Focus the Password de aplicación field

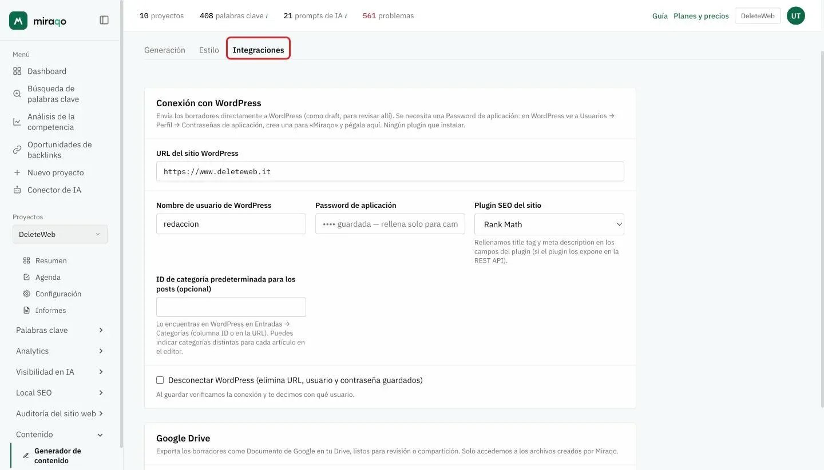[390, 224]
